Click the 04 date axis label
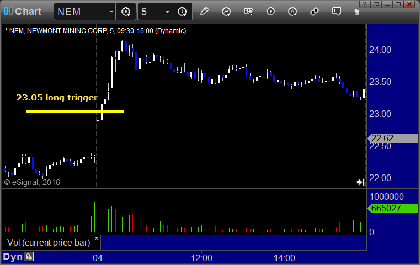420x265 pixels. tap(98, 258)
